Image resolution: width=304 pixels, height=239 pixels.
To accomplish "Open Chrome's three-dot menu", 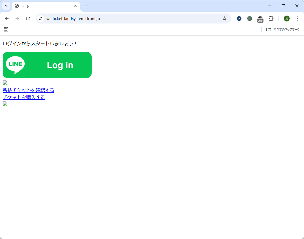I will (297, 19).
